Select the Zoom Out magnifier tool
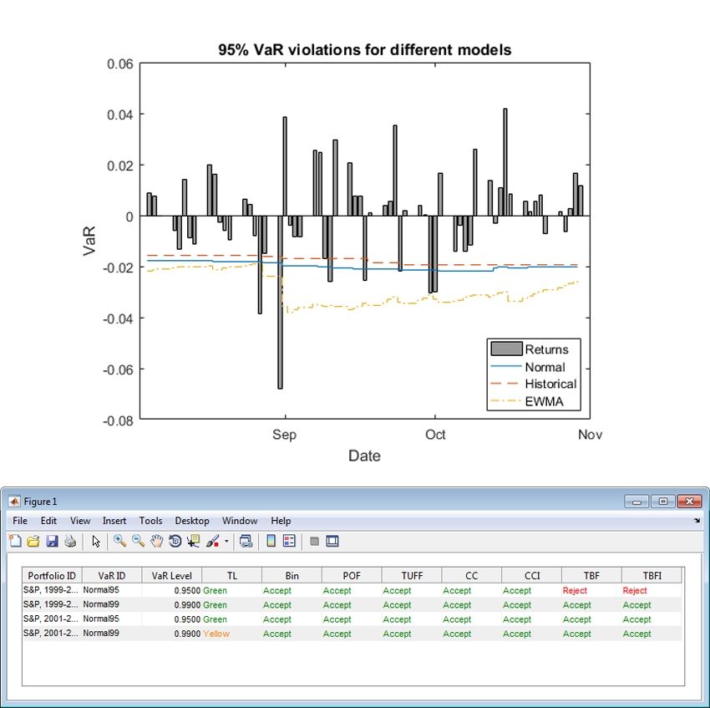This screenshot has height=708, width=710. [x=139, y=541]
